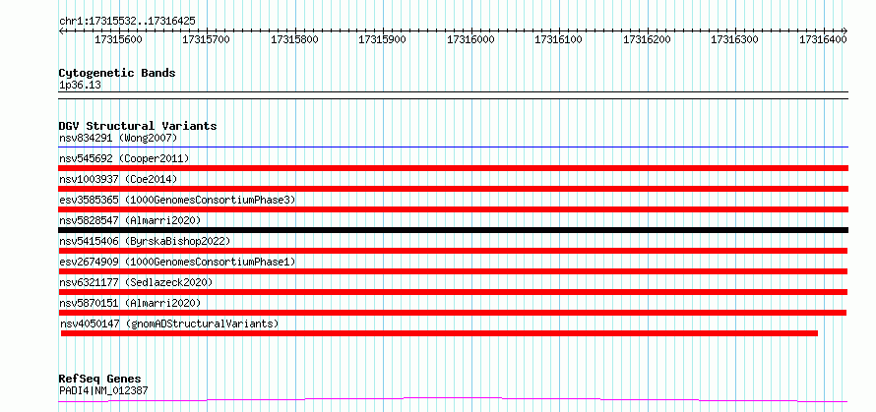Open variant nsv5870151 (Almarri2020) label
The image size is (876, 412).
click(x=130, y=303)
